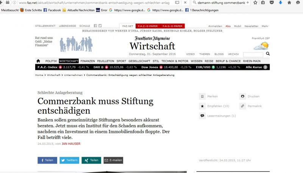Click the weather icon for Frankfurt
Viewport: 303px width, 173px height.
261,46
